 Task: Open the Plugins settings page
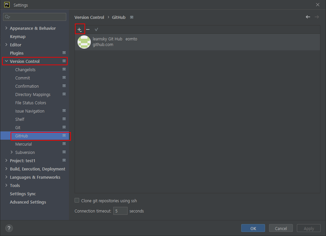click(x=17, y=53)
